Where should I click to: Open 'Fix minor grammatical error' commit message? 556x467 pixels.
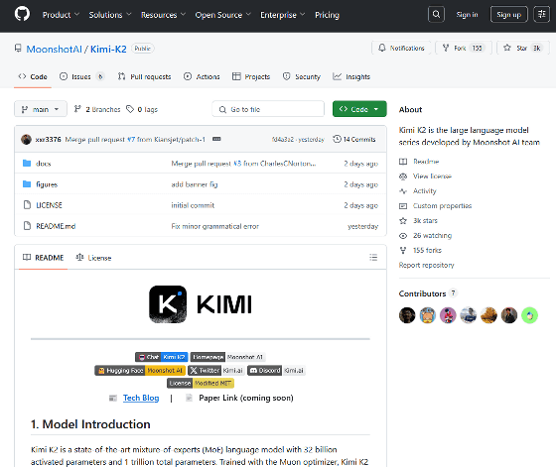214,226
